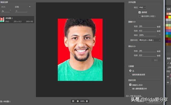The image size is (171, 105).
Task: Select the 未标题-1 PNG asset thumbnail
Action: (x=2, y=20)
